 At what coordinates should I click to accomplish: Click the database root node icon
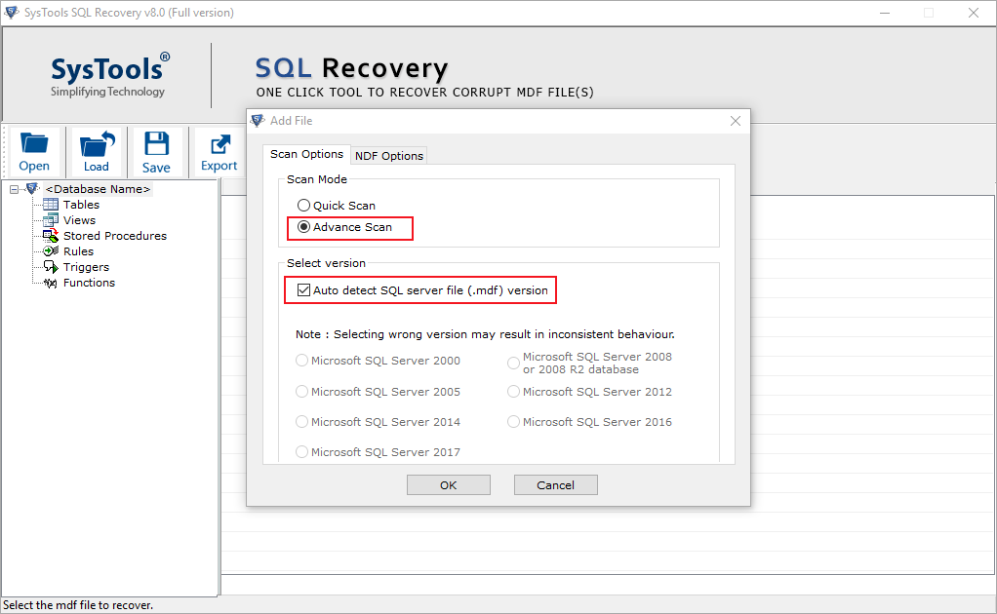coord(32,188)
